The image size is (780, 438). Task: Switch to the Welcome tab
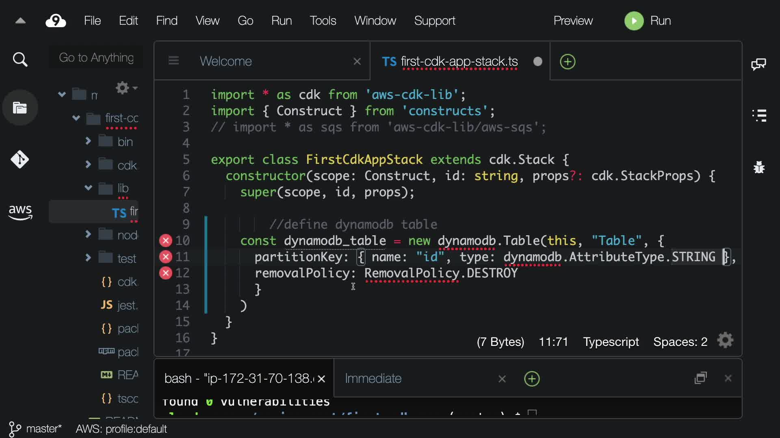click(226, 61)
